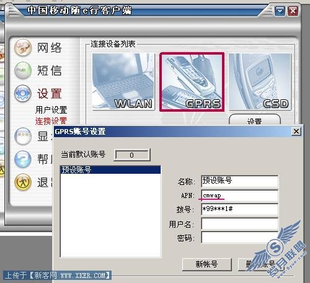Select the 设置 settings gear icon
Image resolution: width=310 pixels, height=283 pixels.
23,93
